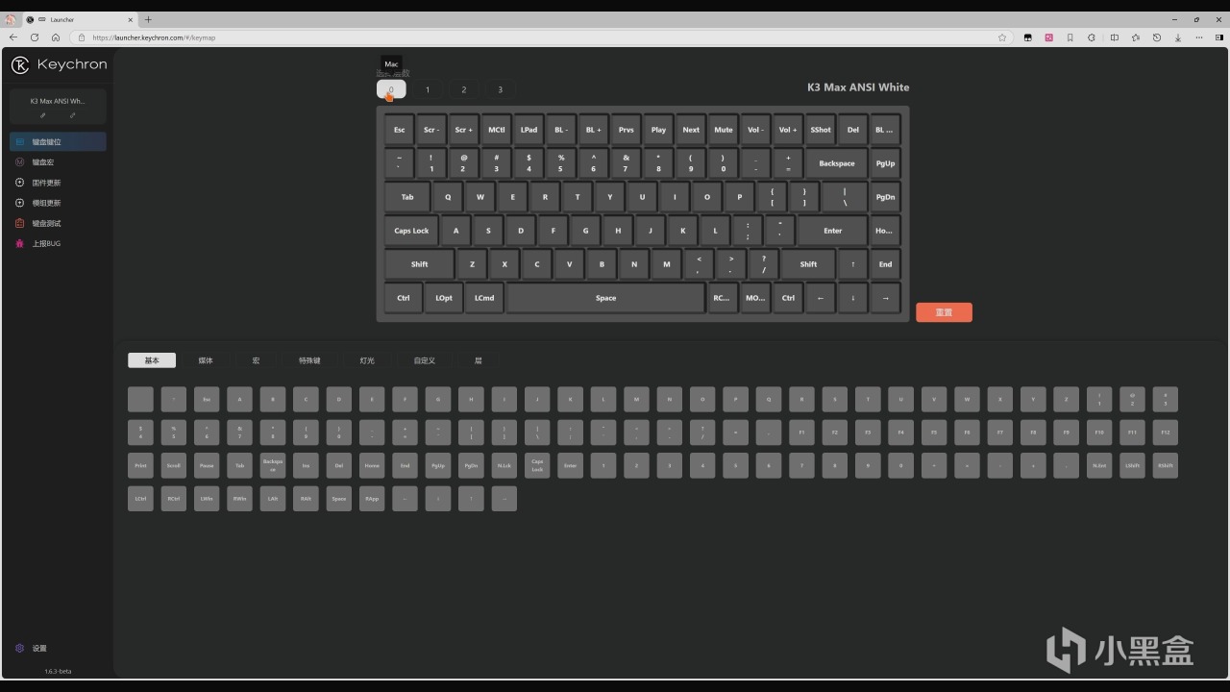Viewport: 1230px width, 692px height.
Task: Select the SShot key on the top row
Action: point(821,130)
